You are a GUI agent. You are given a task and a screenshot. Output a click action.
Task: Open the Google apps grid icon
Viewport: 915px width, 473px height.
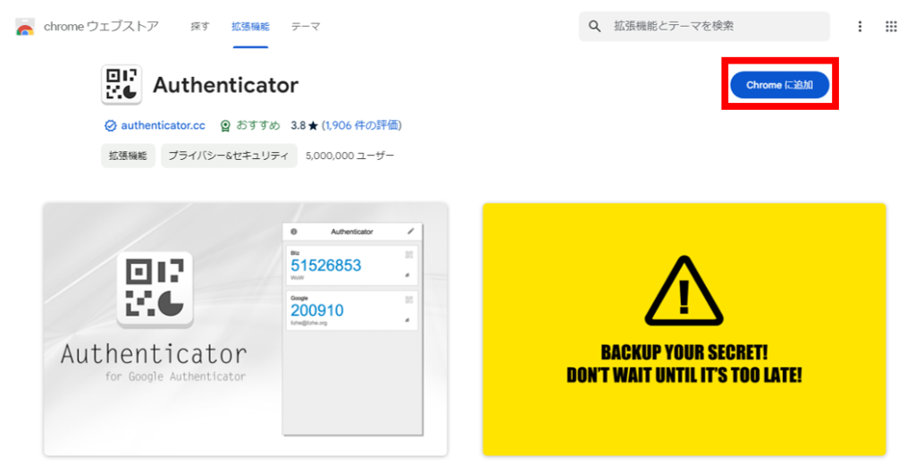tap(891, 26)
